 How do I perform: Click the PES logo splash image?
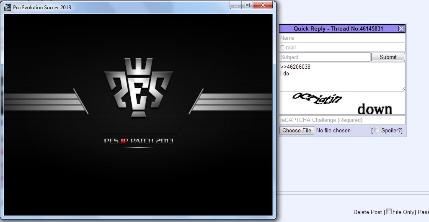click(x=138, y=88)
